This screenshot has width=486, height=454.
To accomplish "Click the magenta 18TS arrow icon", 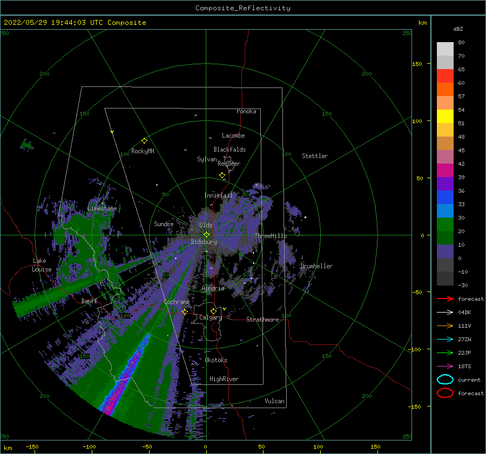I will [x=445, y=366].
